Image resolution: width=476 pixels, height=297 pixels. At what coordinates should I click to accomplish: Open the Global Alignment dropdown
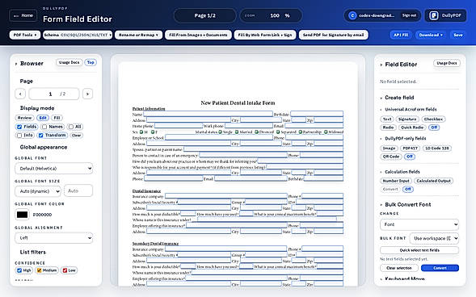[54, 238]
